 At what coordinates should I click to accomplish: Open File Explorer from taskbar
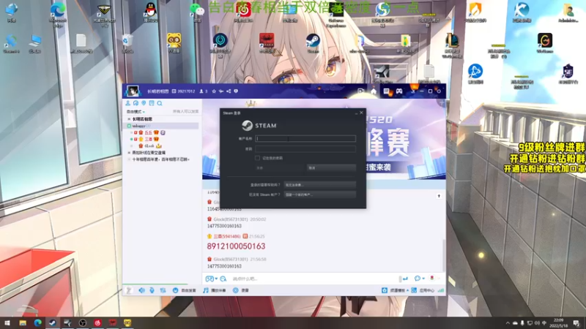pyautogui.click(x=23, y=322)
